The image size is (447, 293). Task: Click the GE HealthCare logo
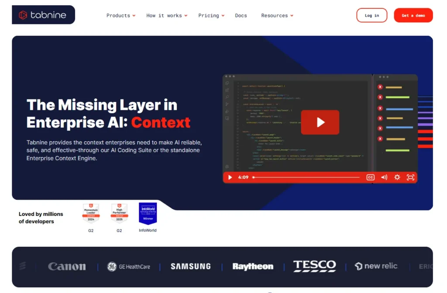coord(129,267)
